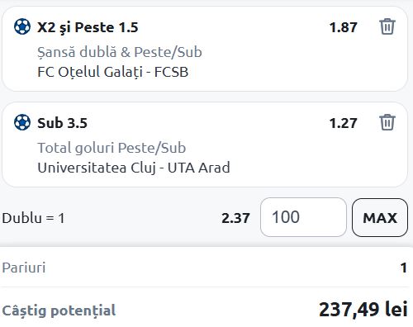The width and height of the screenshot is (413, 327).
Task: Open the FC Oțelul Galați - FCSB match
Action: [112, 72]
